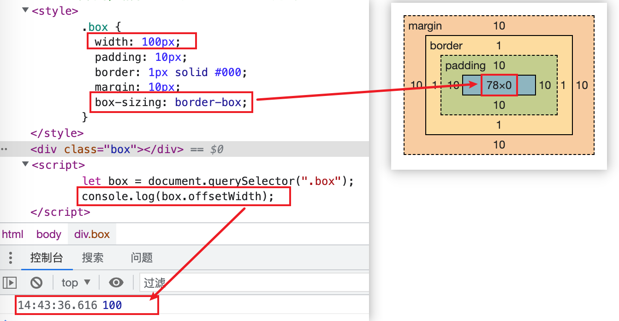619x321 pixels.
Task: Click the clear console icon
Action: click(36, 282)
